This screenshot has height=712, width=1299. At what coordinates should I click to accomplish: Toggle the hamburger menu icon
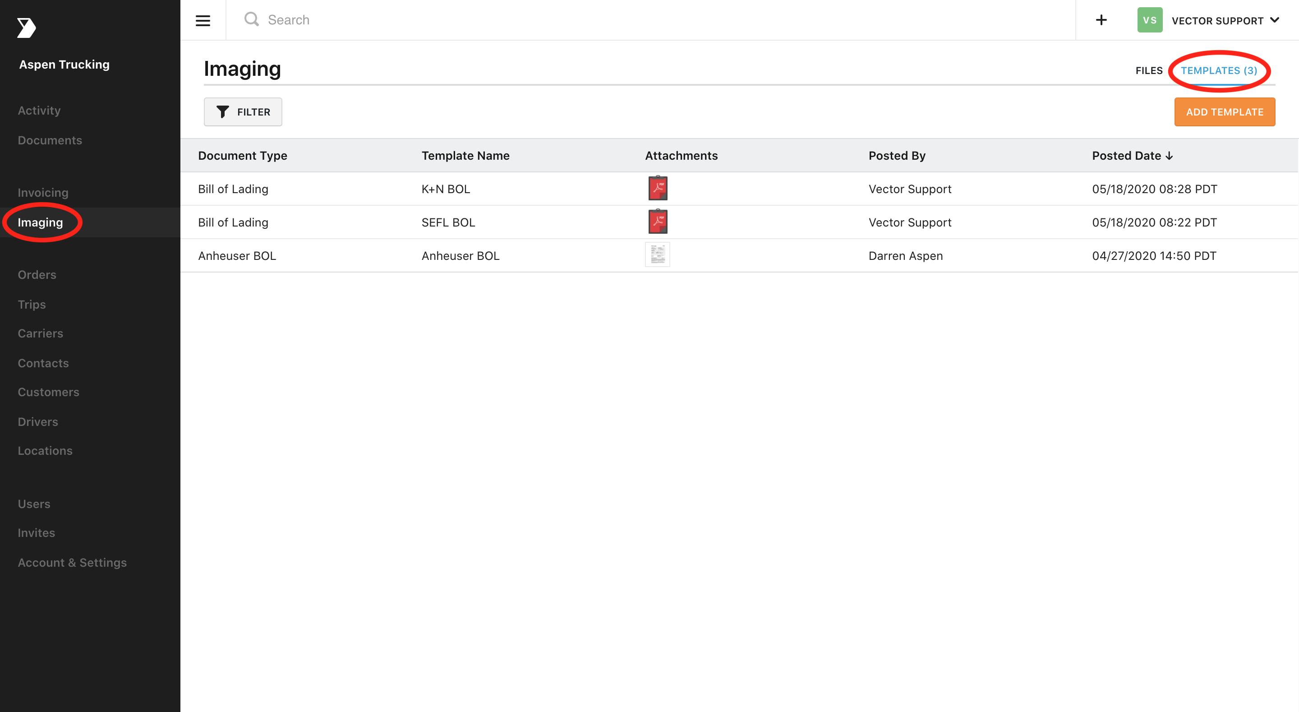pyautogui.click(x=203, y=20)
